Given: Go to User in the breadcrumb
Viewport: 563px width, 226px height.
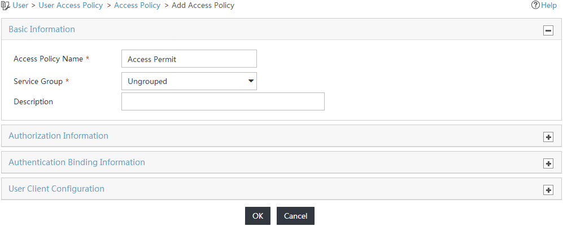Looking at the screenshot, I should (x=20, y=6).
